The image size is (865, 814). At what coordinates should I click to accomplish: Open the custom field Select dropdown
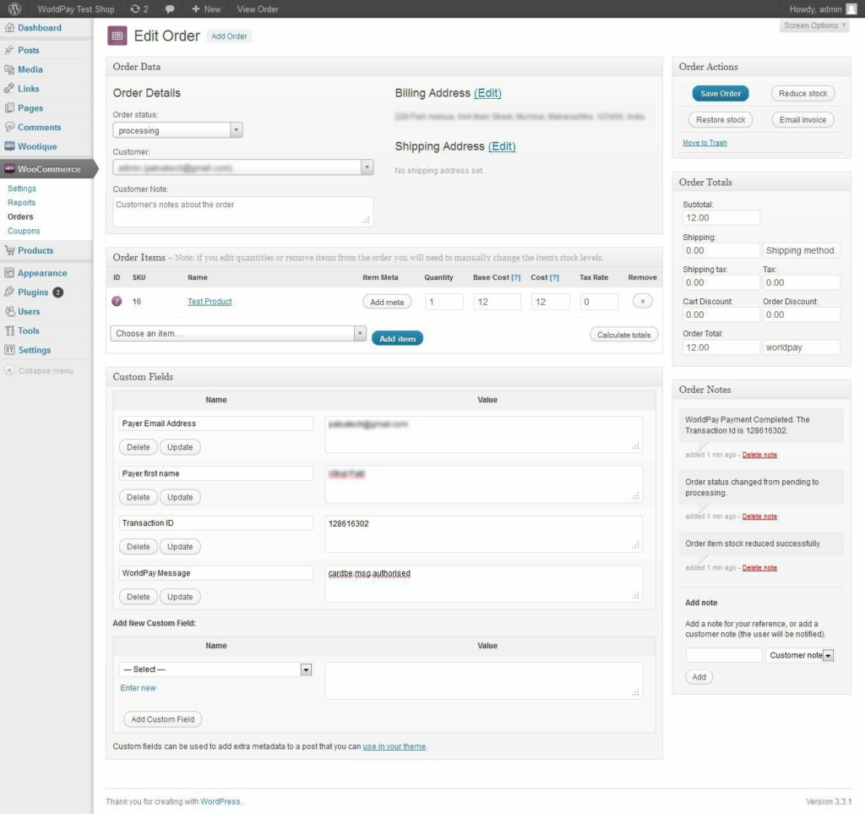[215, 669]
